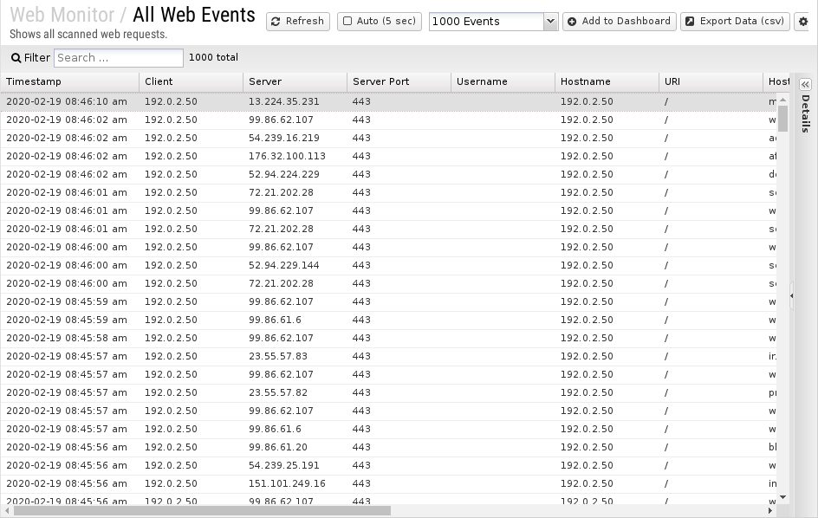Select server cell 151.101.249.16

(287, 484)
